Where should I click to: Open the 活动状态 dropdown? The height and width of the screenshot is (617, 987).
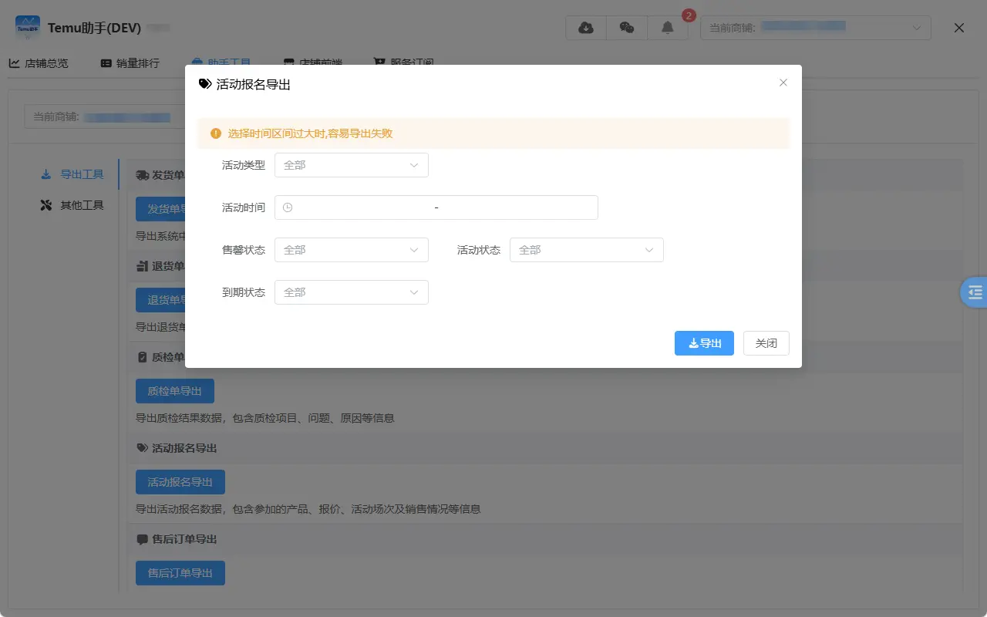pos(586,249)
